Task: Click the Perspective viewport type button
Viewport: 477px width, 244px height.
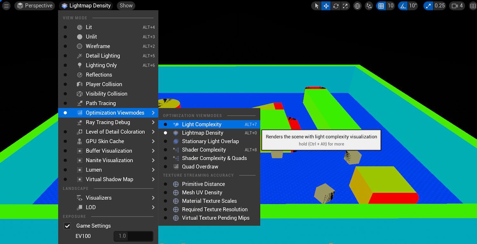Action: (x=35, y=6)
